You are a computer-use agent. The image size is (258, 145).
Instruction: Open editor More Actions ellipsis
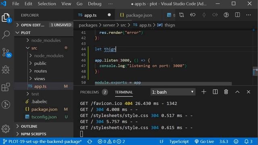tap(248, 15)
